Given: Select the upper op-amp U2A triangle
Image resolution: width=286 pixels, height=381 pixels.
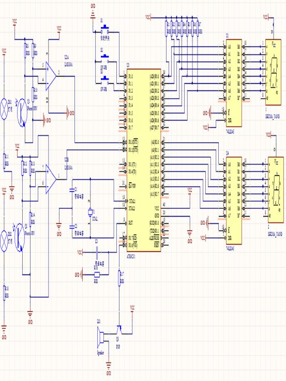Looking at the screenshot, I should (x=51, y=76).
